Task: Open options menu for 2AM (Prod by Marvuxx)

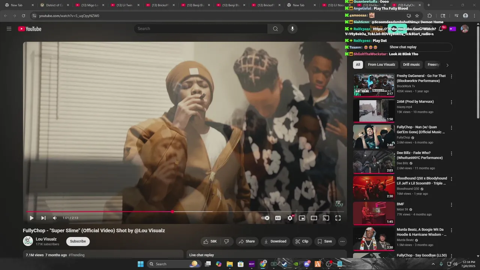Action: tap(451, 102)
